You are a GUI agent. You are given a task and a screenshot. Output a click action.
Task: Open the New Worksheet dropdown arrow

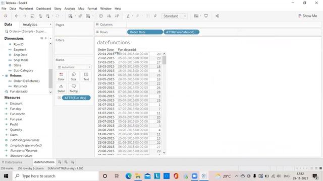pyautogui.click(x=75, y=16)
